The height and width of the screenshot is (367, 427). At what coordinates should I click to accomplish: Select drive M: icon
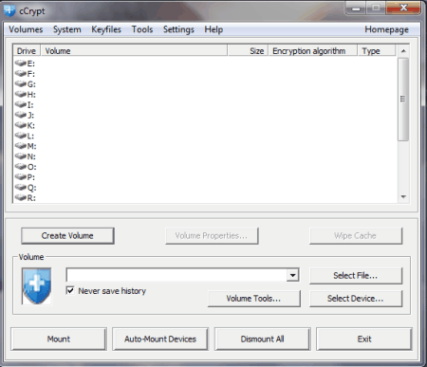(21, 146)
